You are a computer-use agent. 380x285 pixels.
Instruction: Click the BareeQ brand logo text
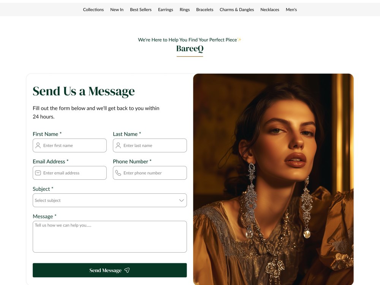coord(190,49)
